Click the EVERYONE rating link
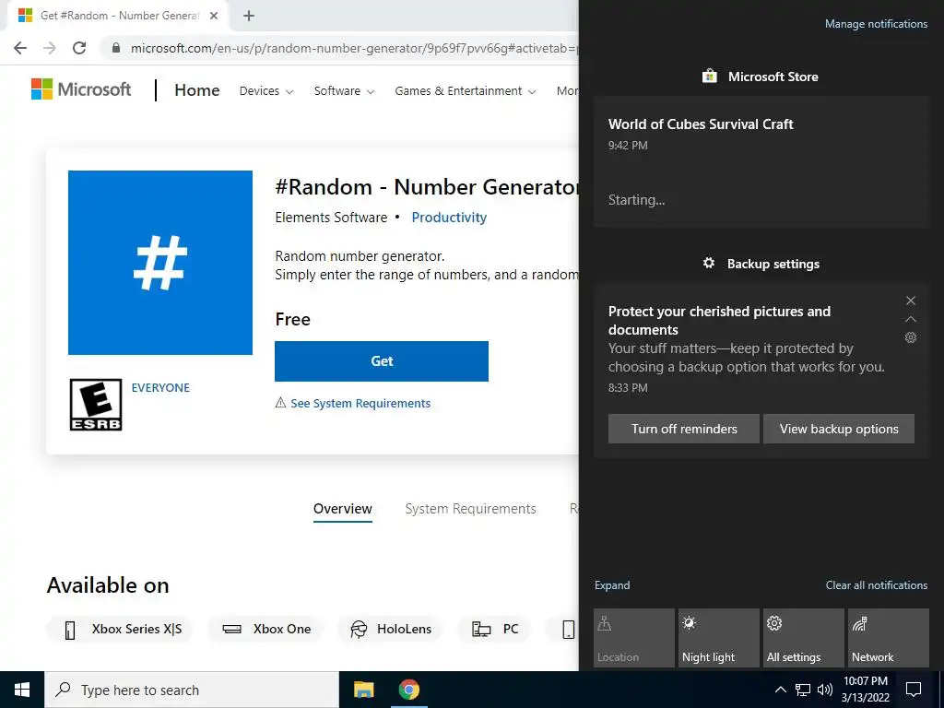 coord(160,388)
